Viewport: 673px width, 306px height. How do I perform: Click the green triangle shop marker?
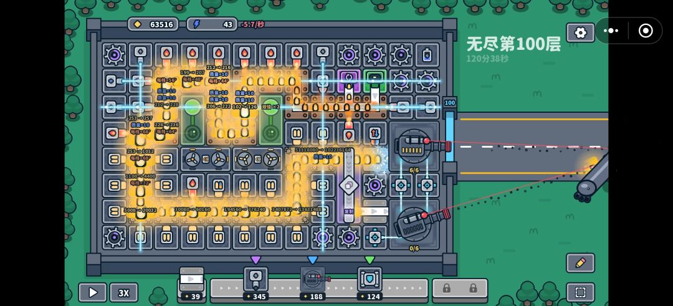(x=370, y=260)
